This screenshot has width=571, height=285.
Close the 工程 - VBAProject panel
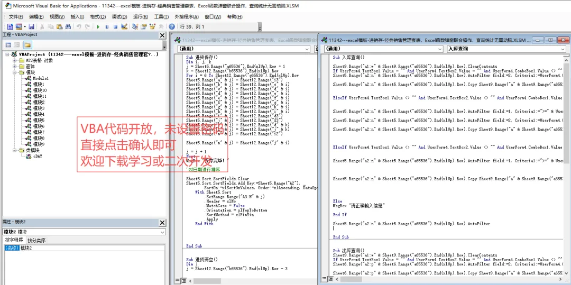coord(162,35)
